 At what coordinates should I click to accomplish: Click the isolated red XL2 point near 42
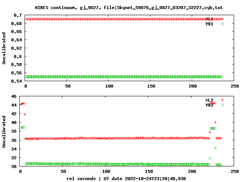pyautogui.click(x=25, y=115)
